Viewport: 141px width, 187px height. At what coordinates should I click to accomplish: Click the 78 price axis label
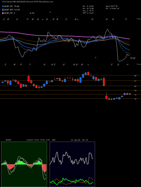click(135, 91)
